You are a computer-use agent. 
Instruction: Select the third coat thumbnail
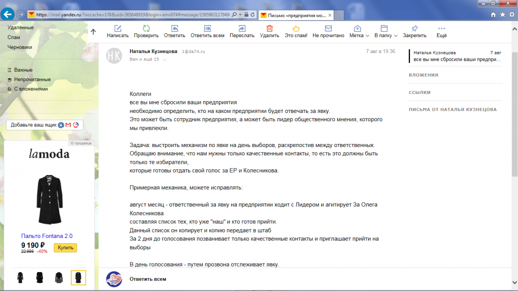[59, 277]
